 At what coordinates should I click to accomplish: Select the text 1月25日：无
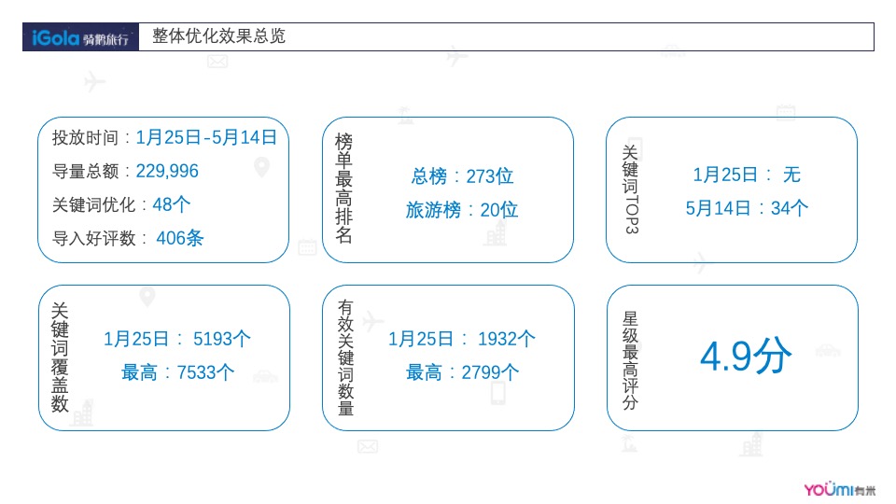click(x=747, y=175)
